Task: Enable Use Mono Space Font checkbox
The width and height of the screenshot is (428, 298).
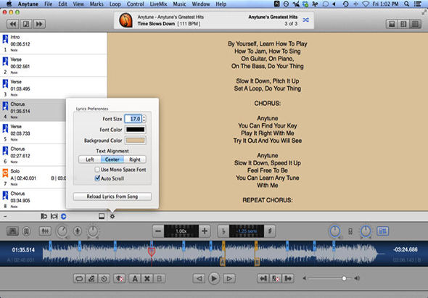Action: pyautogui.click(x=97, y=170)
